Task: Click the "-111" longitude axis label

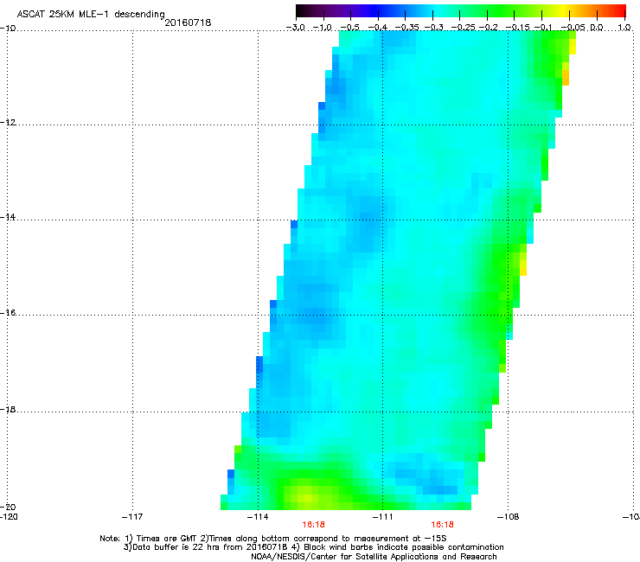Action: click(x=382, y=517)
